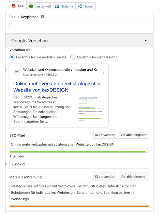
Task: Click the red sad face SEO icon
Action: point(14,6)
